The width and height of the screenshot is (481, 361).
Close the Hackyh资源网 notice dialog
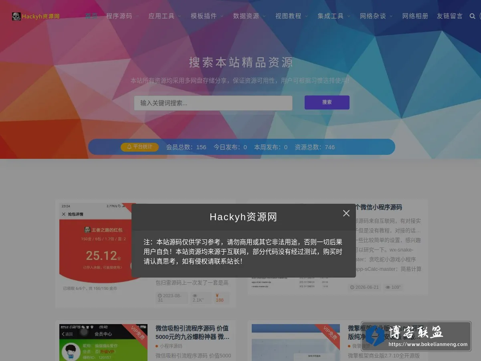(346, 213)
